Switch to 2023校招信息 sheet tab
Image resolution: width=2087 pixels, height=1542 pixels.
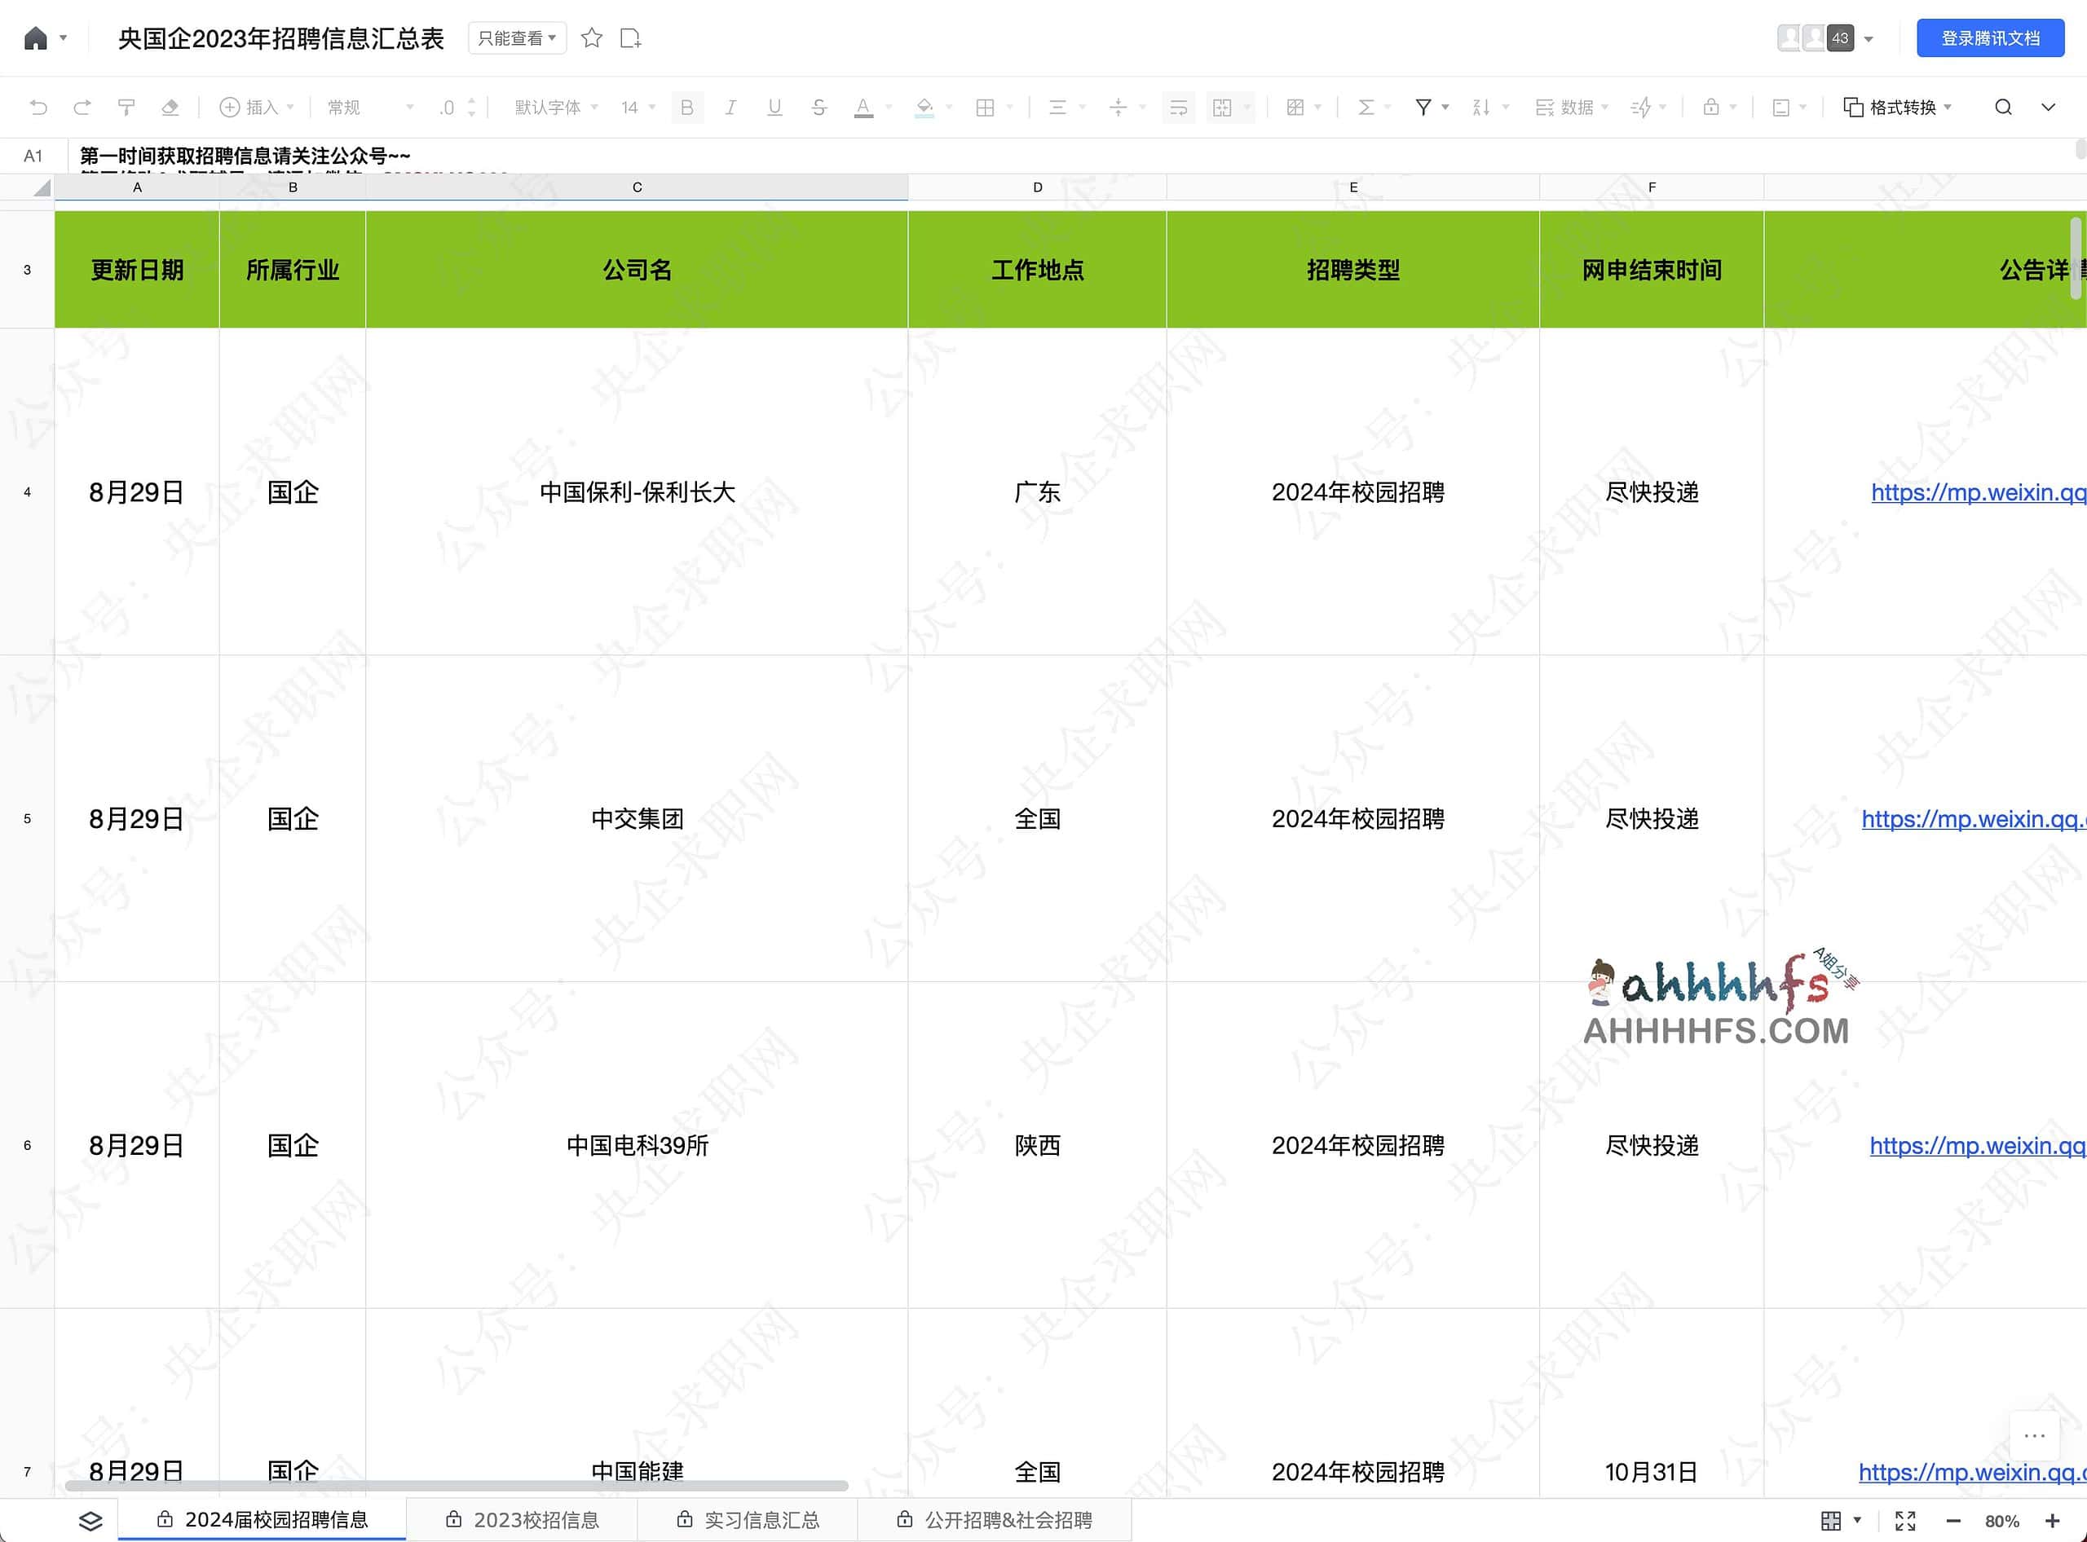point(523,1521)
